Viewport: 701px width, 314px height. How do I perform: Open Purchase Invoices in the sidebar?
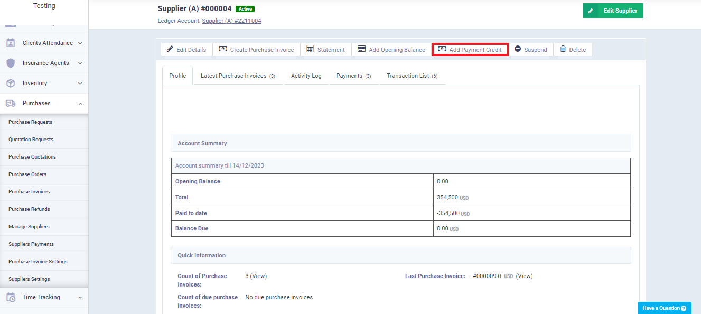(44, 192)
